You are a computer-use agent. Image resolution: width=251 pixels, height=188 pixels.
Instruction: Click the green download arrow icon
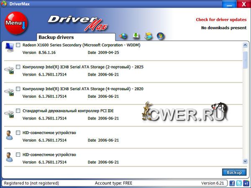[x=136, y=36]
